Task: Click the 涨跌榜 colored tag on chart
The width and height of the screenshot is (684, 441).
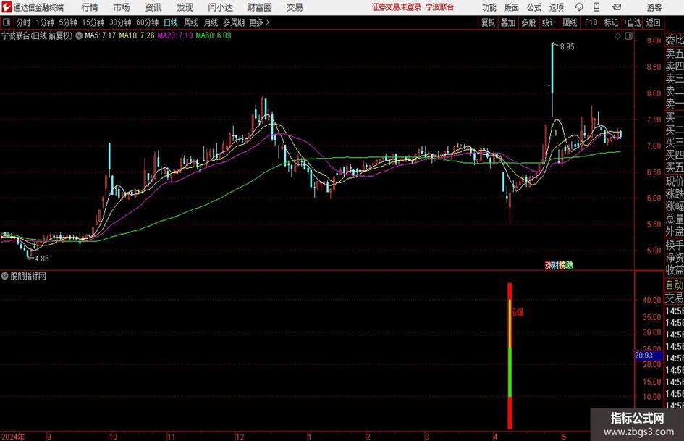Action: [x=559, y=265]
